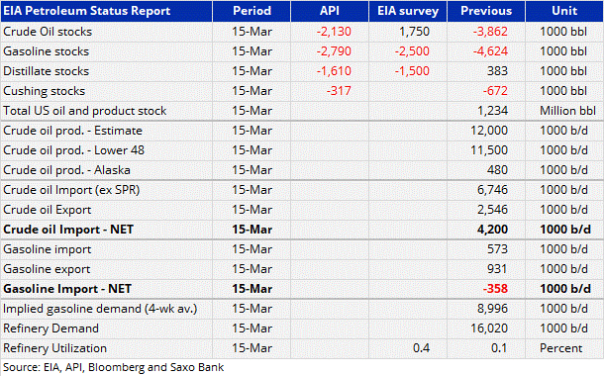This screenshot has width=605, height=376.
Task: Click the bold red value -358
Action: (x=495, y=289)
